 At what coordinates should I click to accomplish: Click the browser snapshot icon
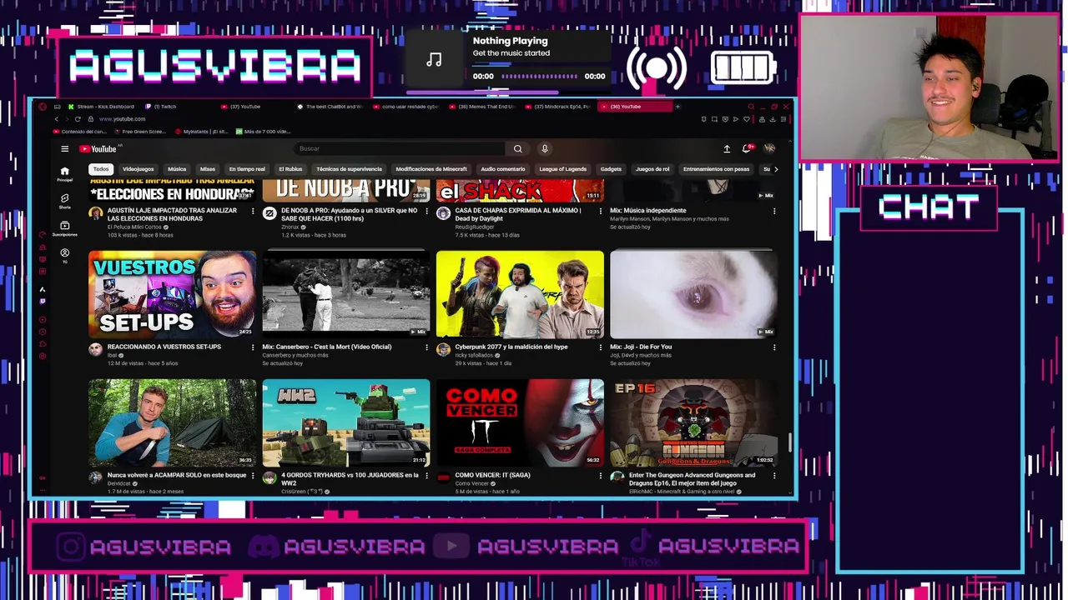pos(714,119)
